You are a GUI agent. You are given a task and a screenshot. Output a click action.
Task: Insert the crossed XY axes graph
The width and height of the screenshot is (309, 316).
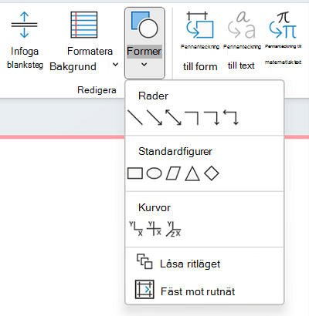click(x=154, y=229)
